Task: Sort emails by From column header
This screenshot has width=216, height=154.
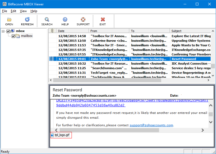Action: click(109, 31)
